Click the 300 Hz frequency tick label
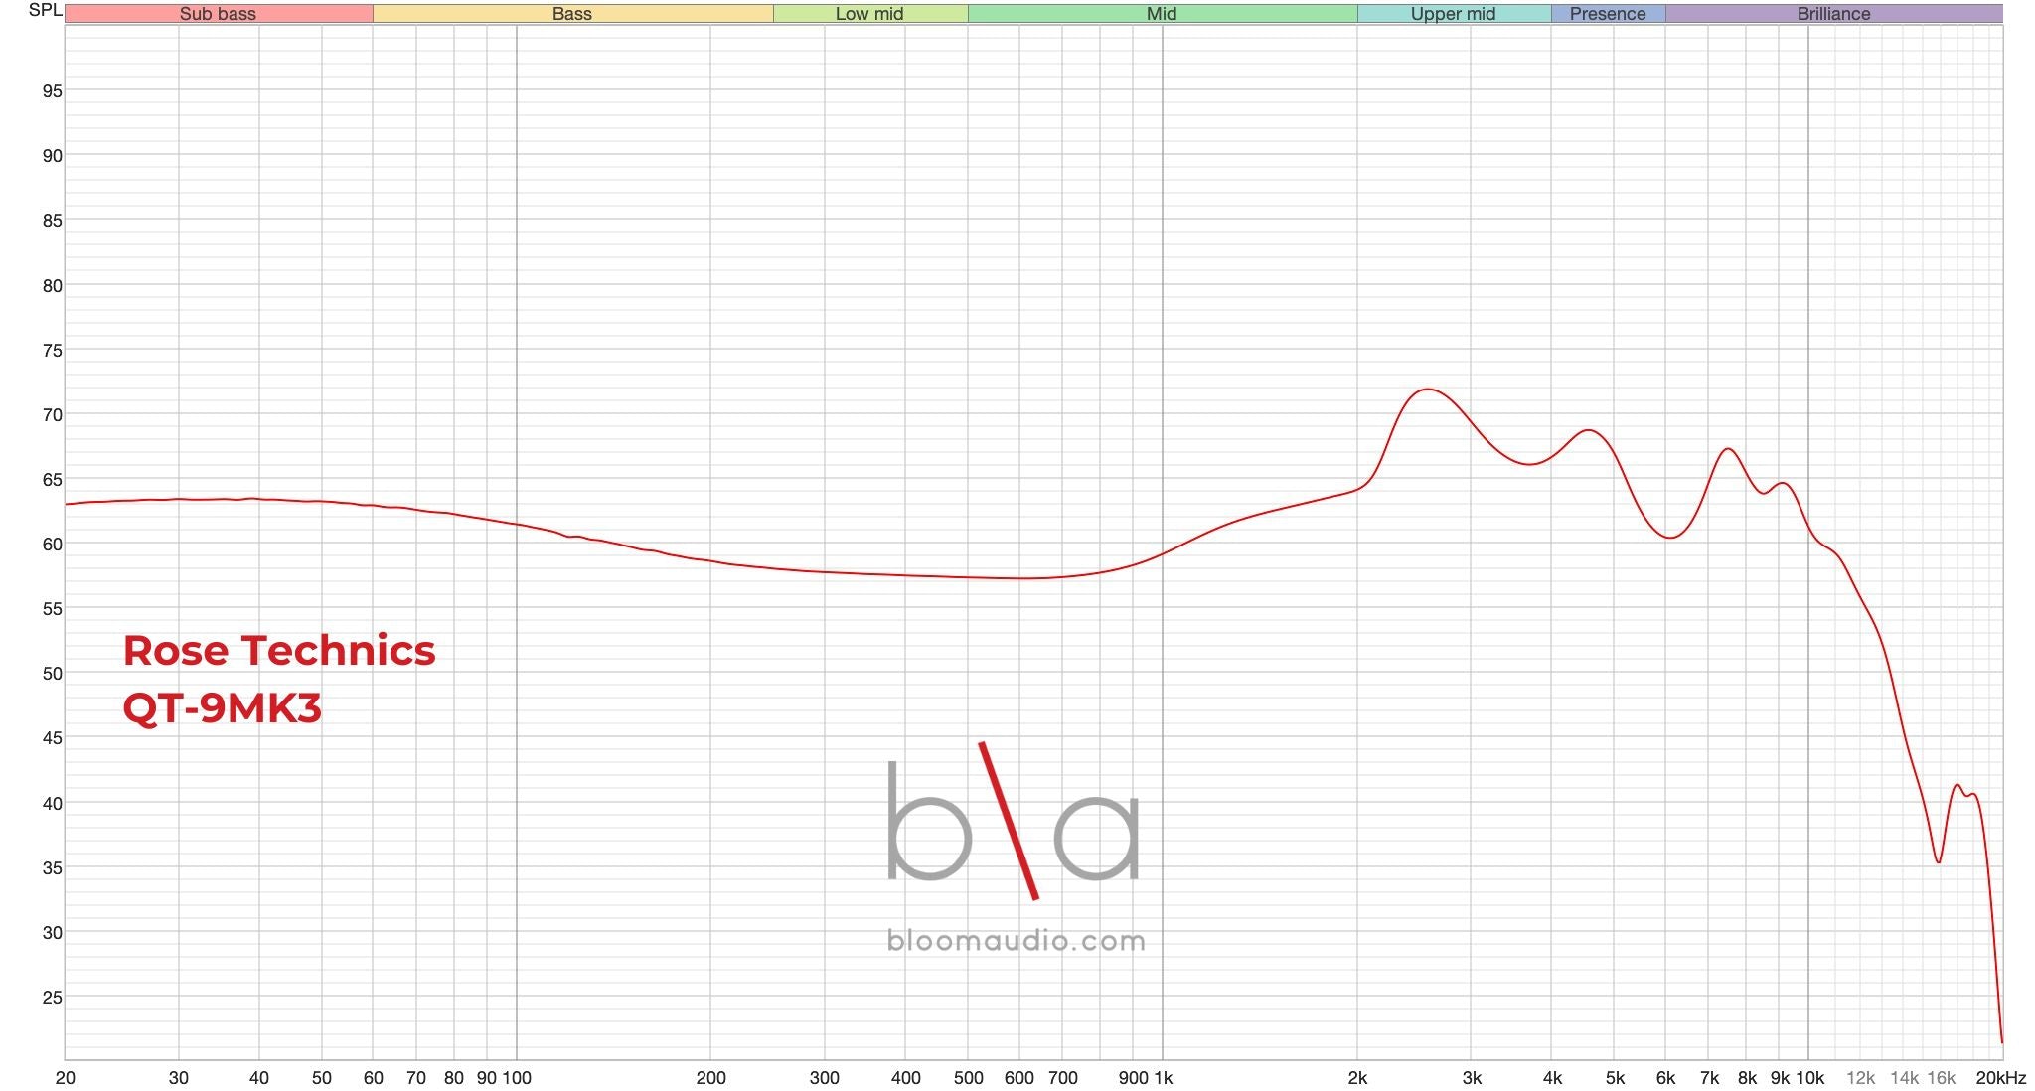 pos(825,1078)
